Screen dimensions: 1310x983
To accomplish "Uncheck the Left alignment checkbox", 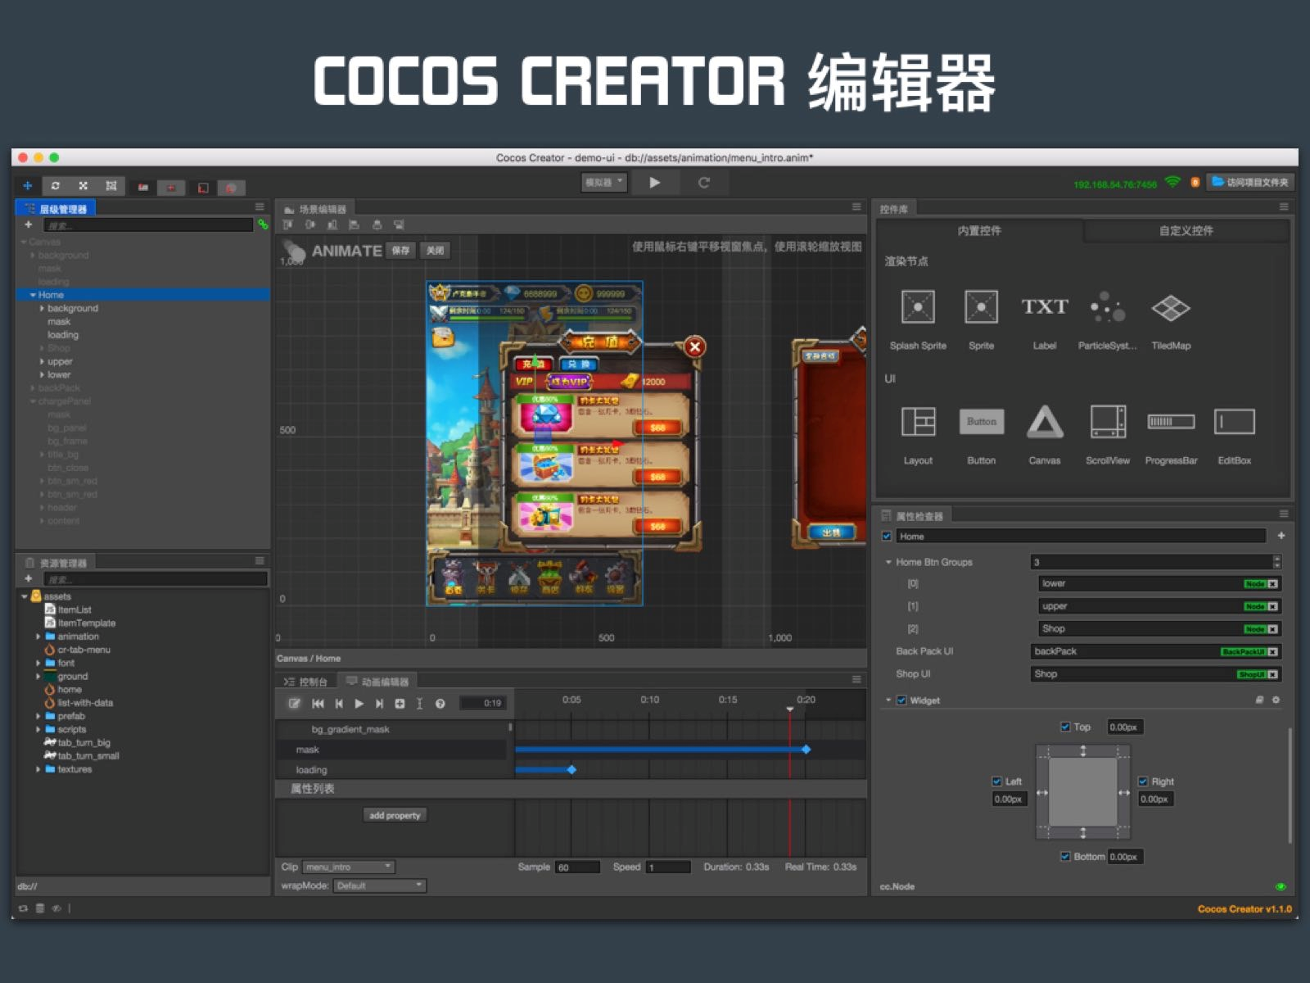I will click(996, 781).
